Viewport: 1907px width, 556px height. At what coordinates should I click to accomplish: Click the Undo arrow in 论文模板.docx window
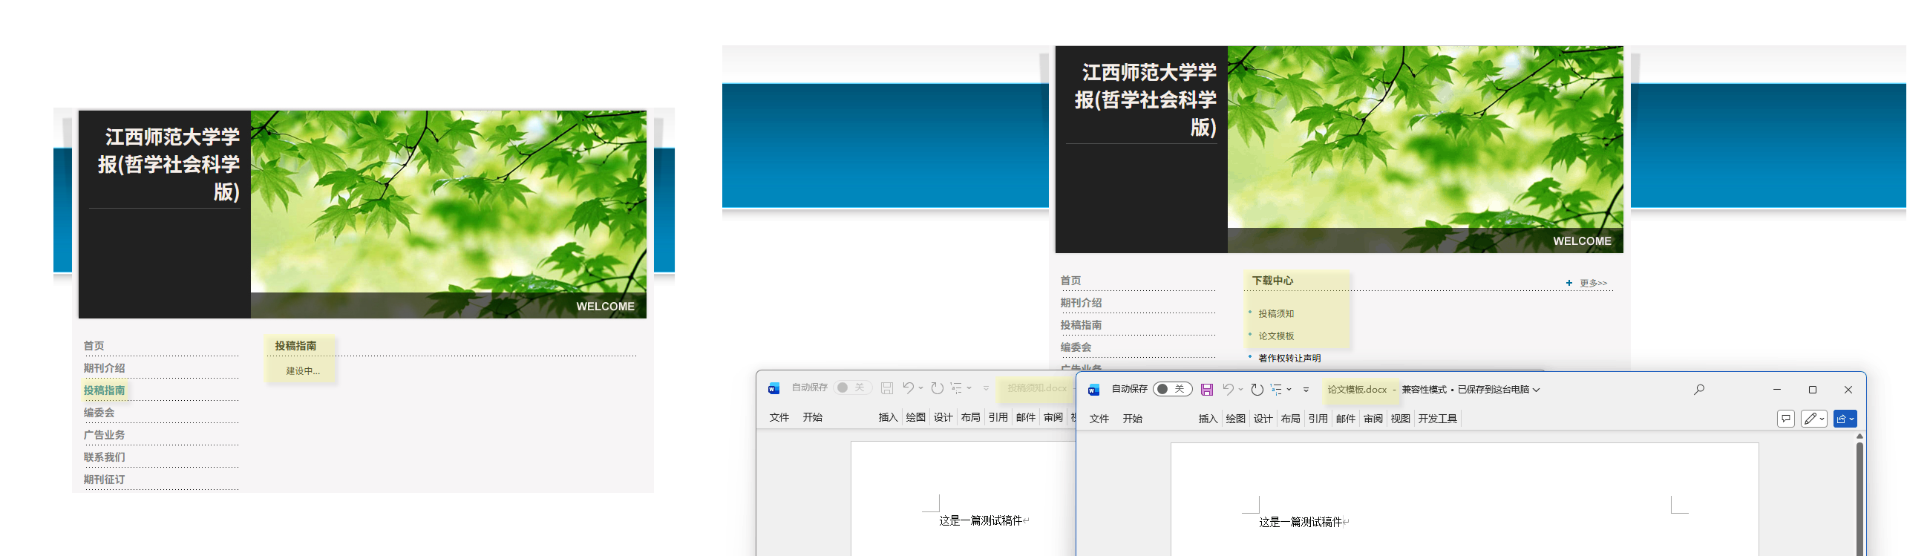1229,389
